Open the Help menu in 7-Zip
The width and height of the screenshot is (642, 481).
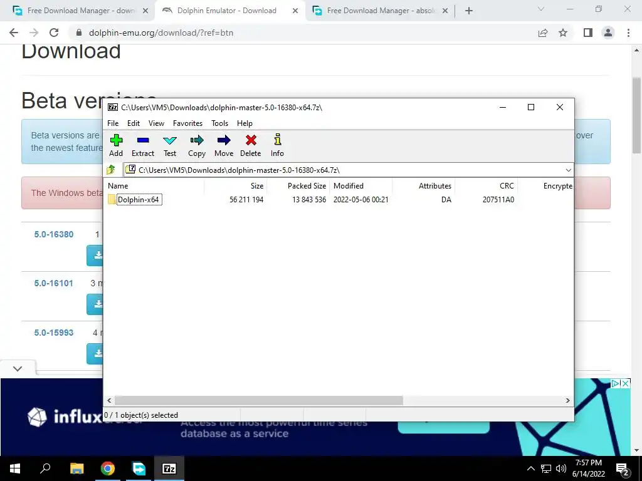245,123
